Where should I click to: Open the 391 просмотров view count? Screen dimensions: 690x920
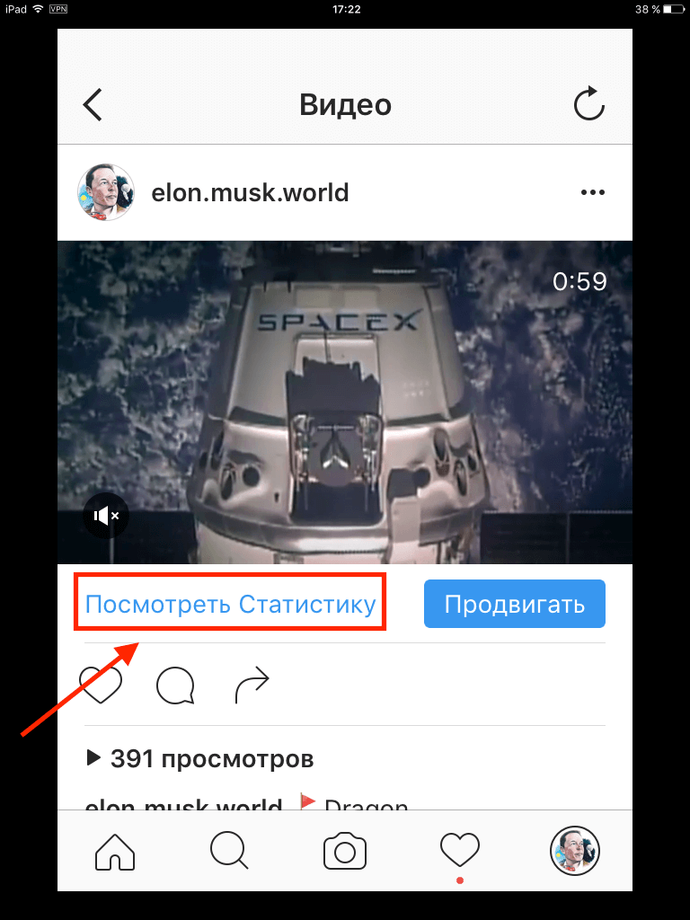(x=200, y=758)
